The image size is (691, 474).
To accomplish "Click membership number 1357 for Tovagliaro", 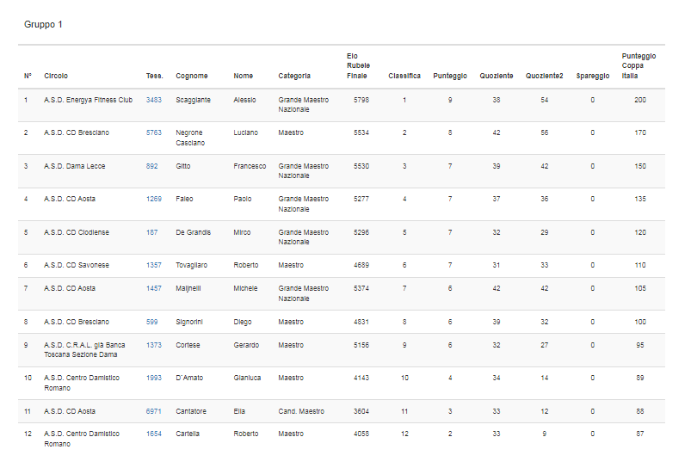I will (154, 265).
